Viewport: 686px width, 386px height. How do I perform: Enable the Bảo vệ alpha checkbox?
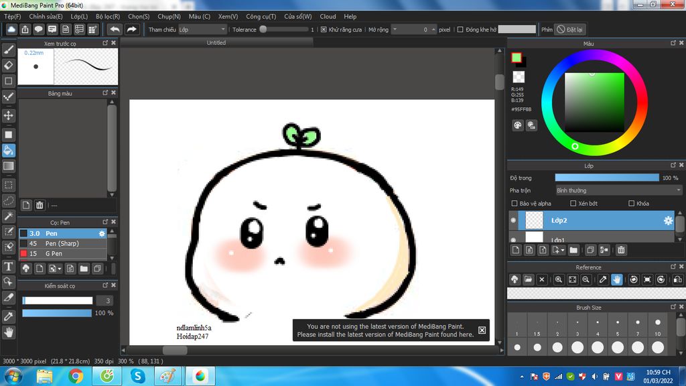(514, 204)
